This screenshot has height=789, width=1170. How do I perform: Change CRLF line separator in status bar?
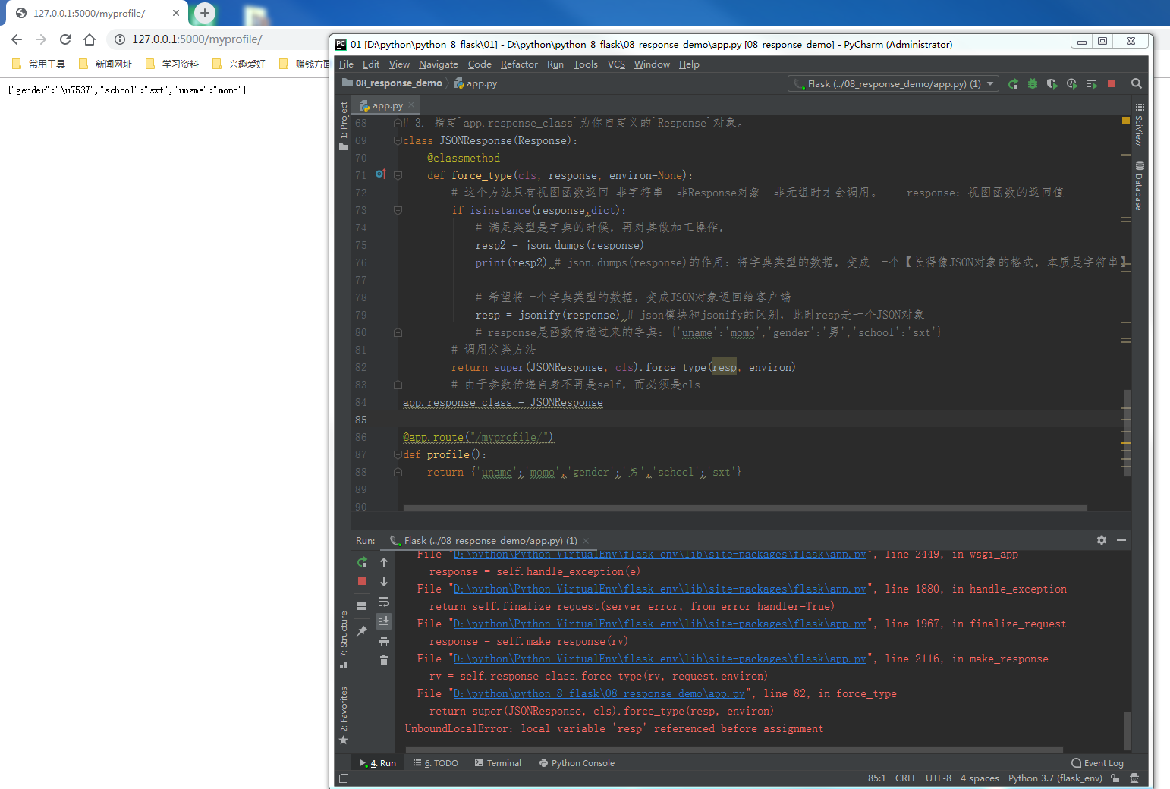click(906, 778)
